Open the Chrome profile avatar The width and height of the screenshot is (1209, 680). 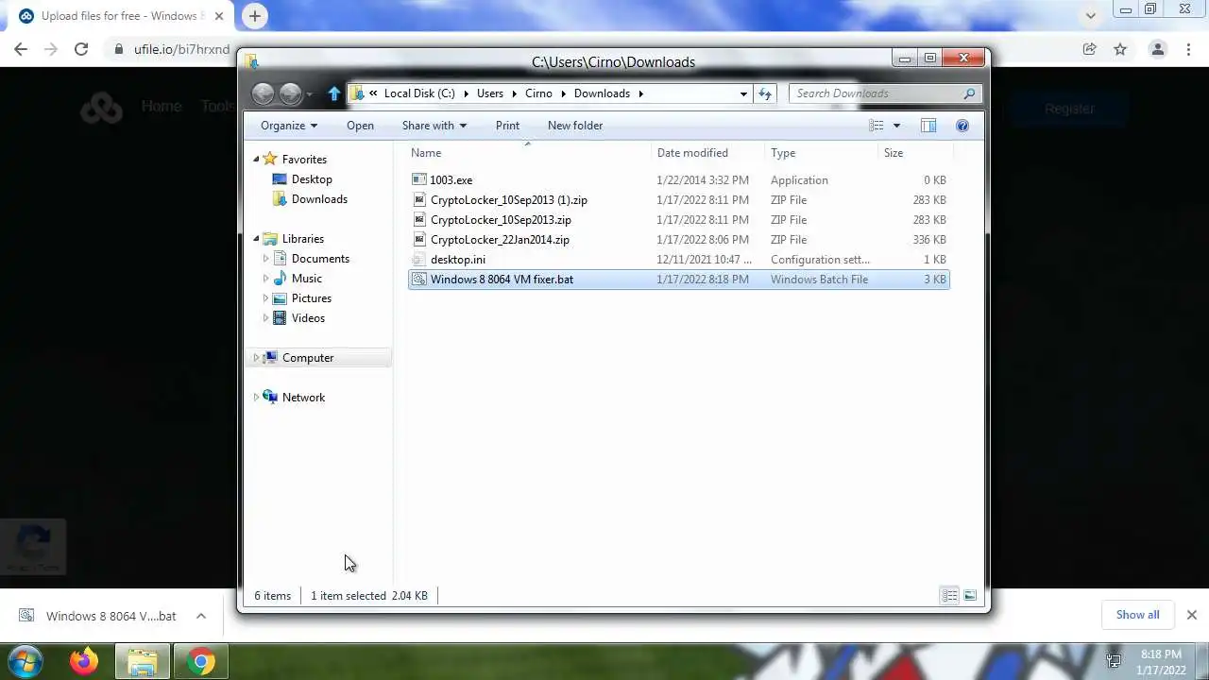coord(1158,49)
